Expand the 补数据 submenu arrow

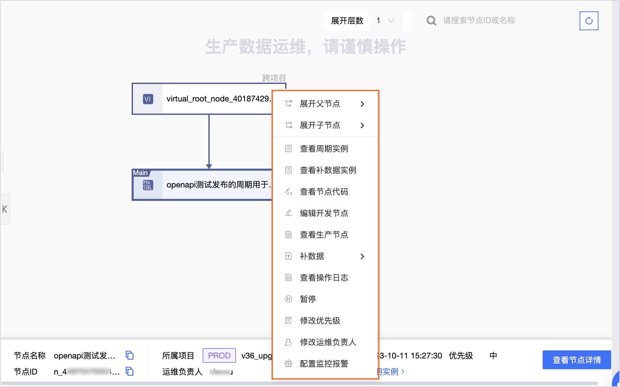coord(362,256)
